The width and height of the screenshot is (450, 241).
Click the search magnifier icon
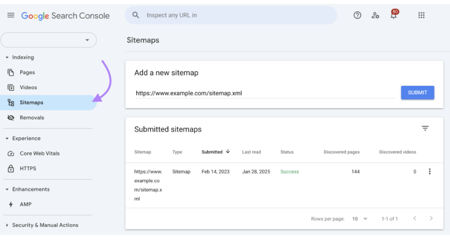click(136, 15)
